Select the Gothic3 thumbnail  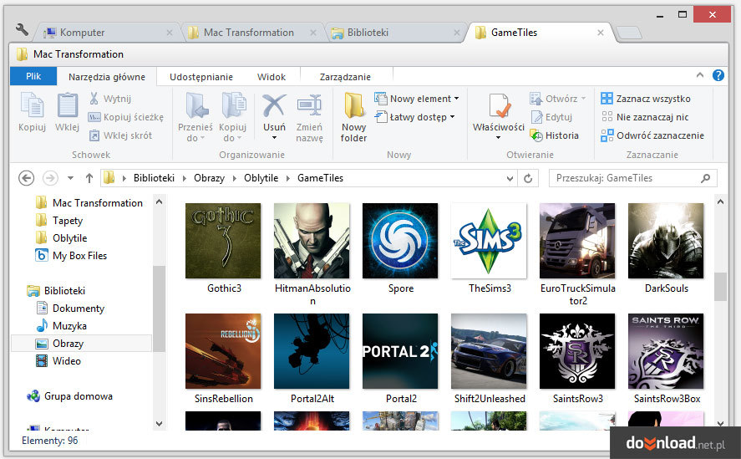[x=223, y=241]
